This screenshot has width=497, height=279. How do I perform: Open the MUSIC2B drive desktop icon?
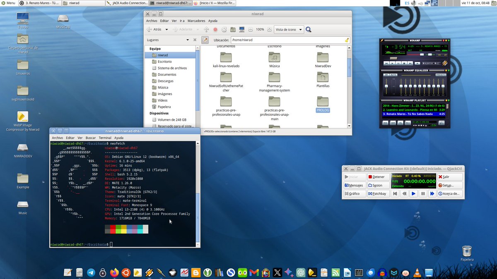tap(63, 21)
